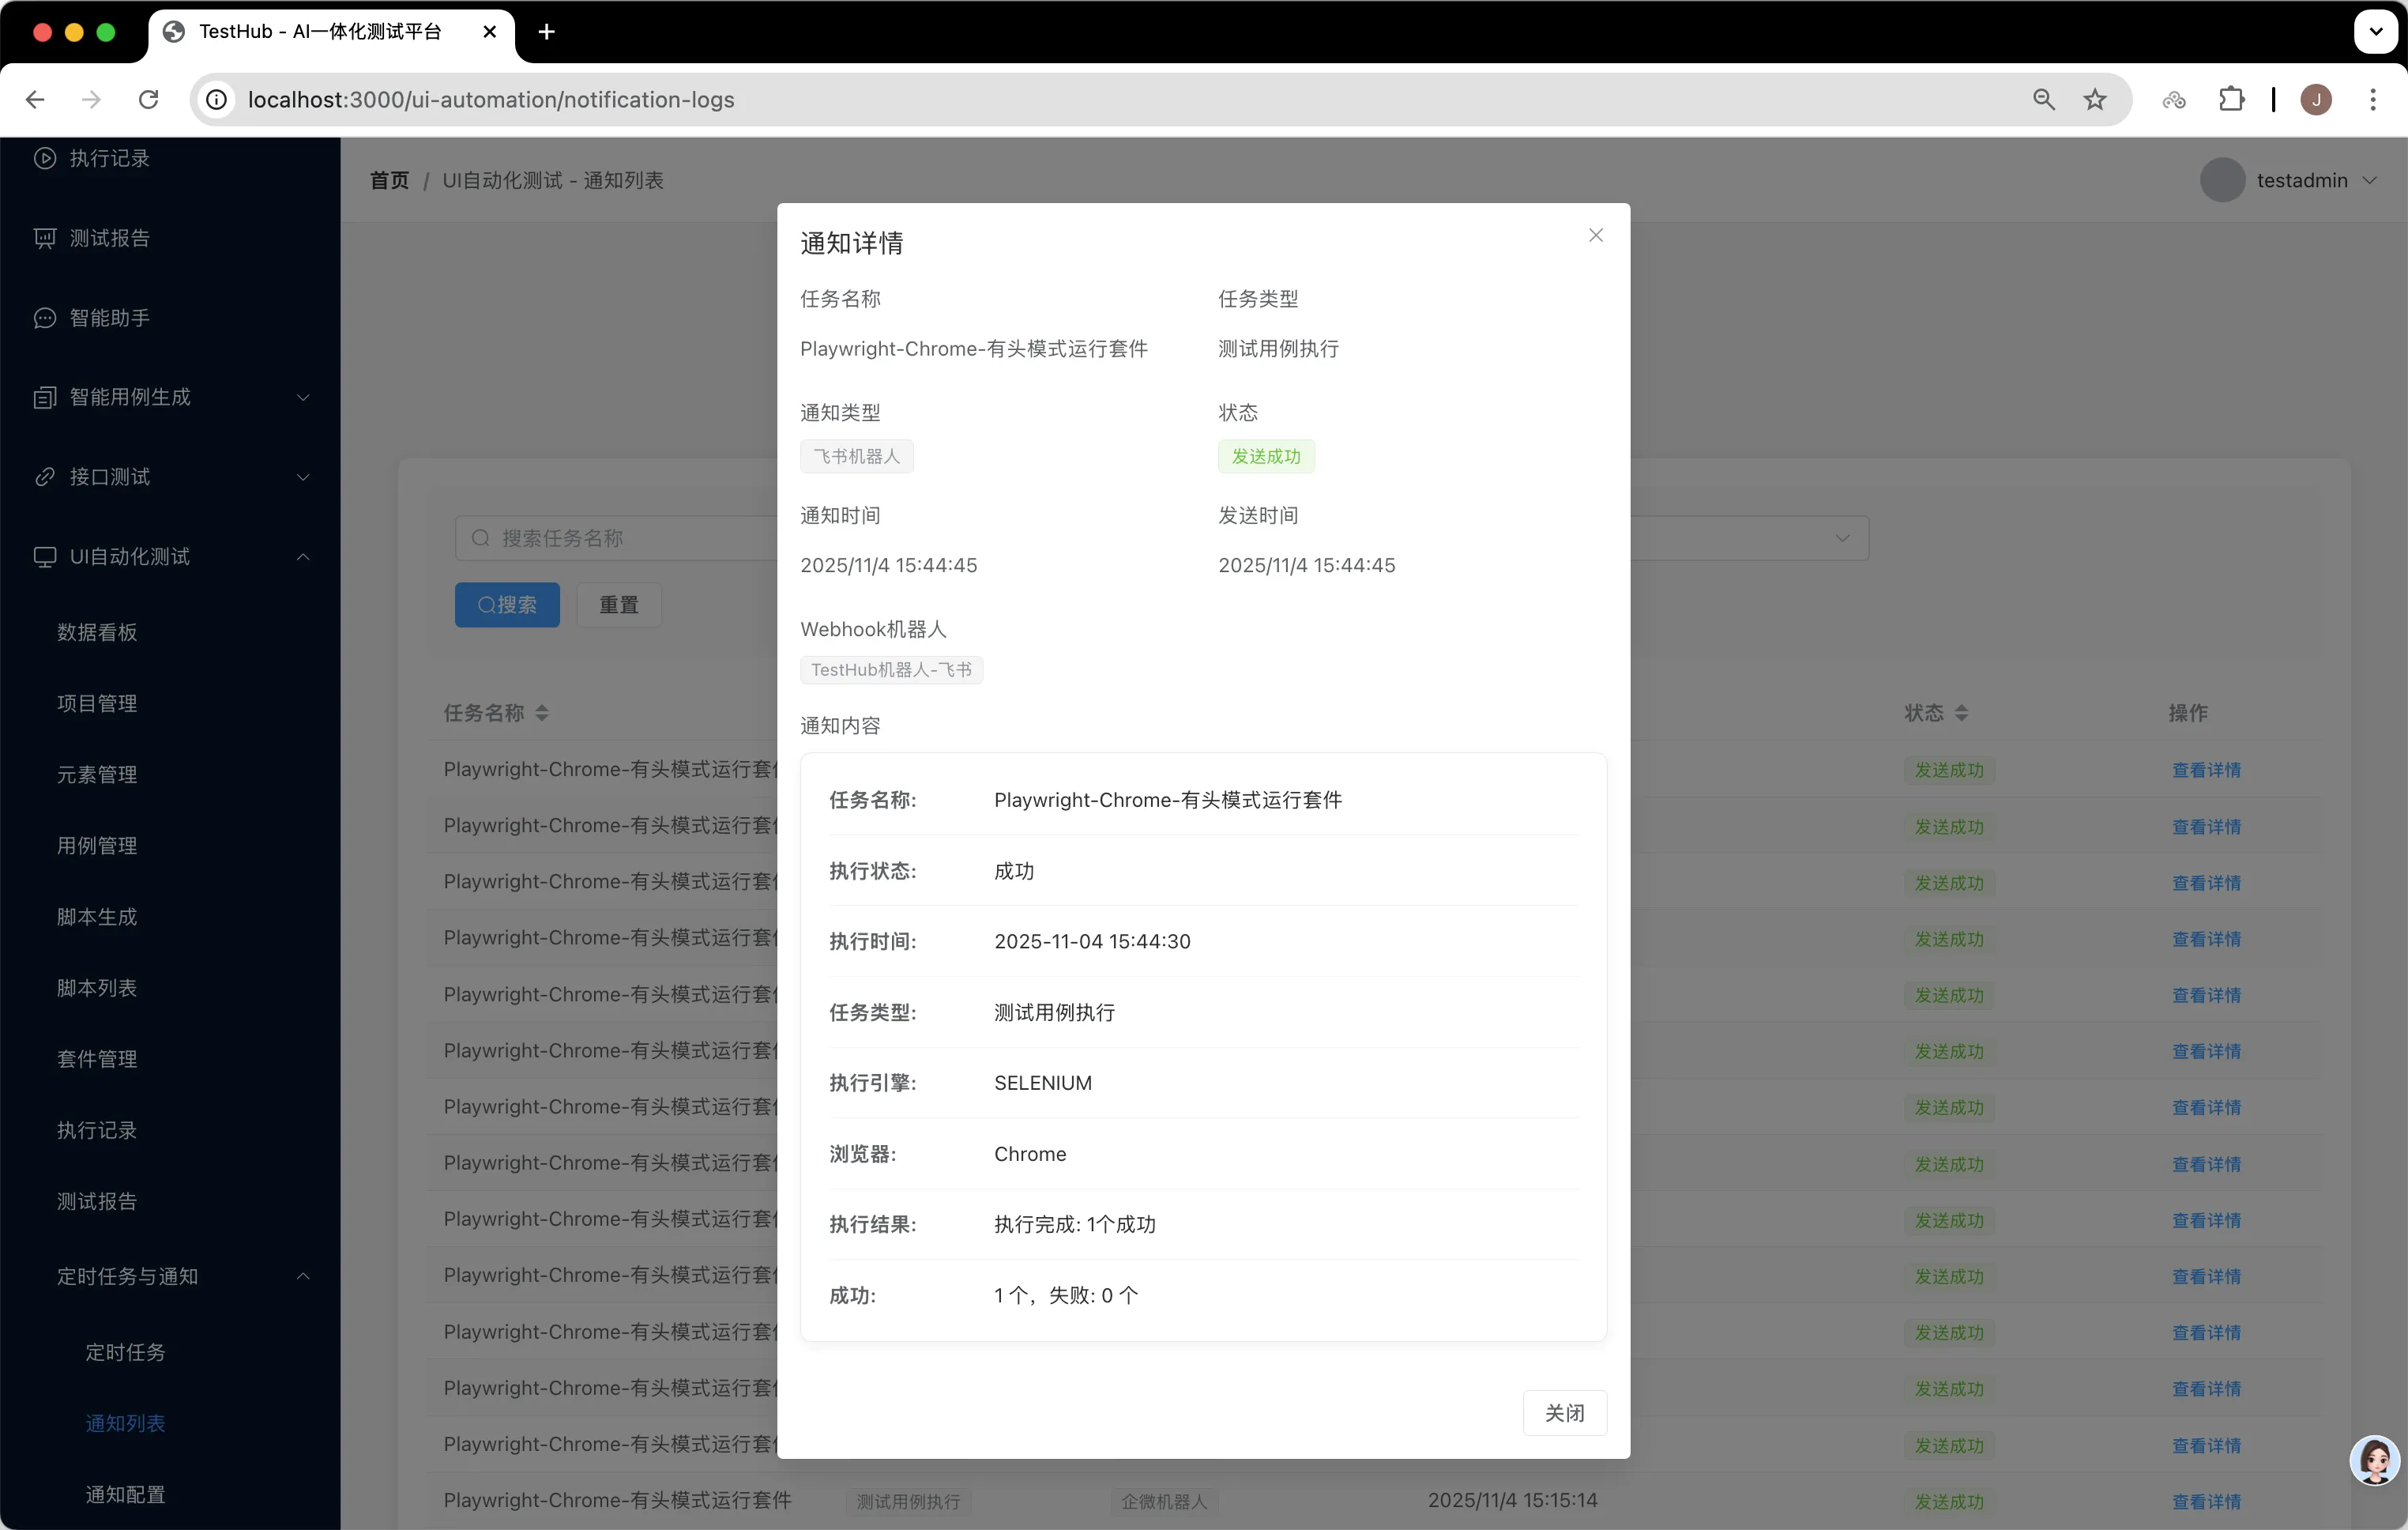Click the 智能助手 chat bubble icon

click(x=44, y=318)
